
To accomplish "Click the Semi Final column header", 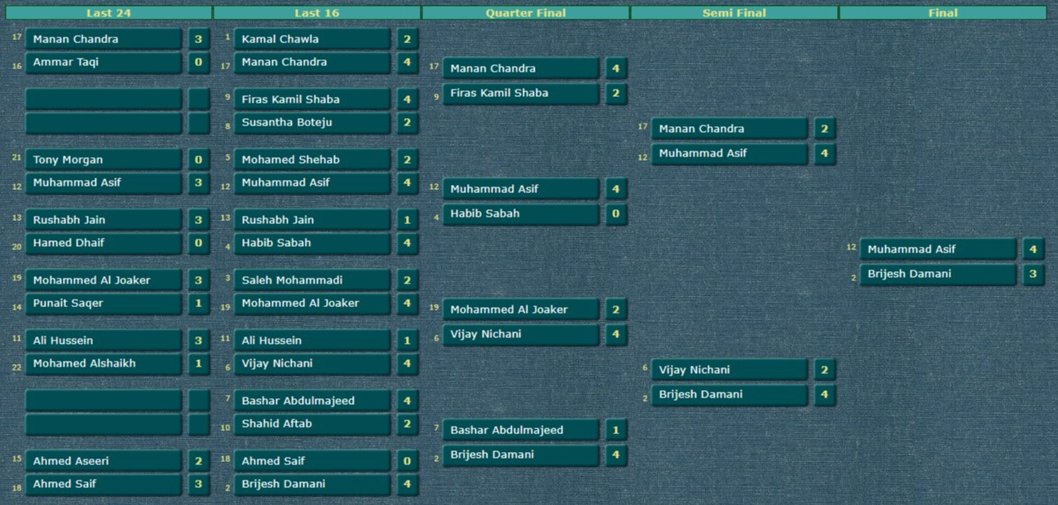I will [734, 13].
